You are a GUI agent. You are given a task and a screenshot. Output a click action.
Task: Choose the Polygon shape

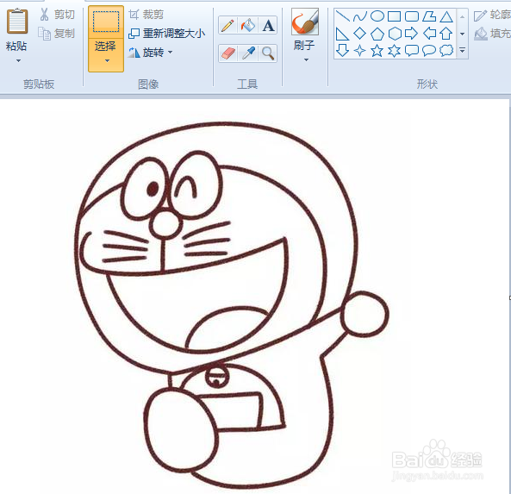(429, 16)
